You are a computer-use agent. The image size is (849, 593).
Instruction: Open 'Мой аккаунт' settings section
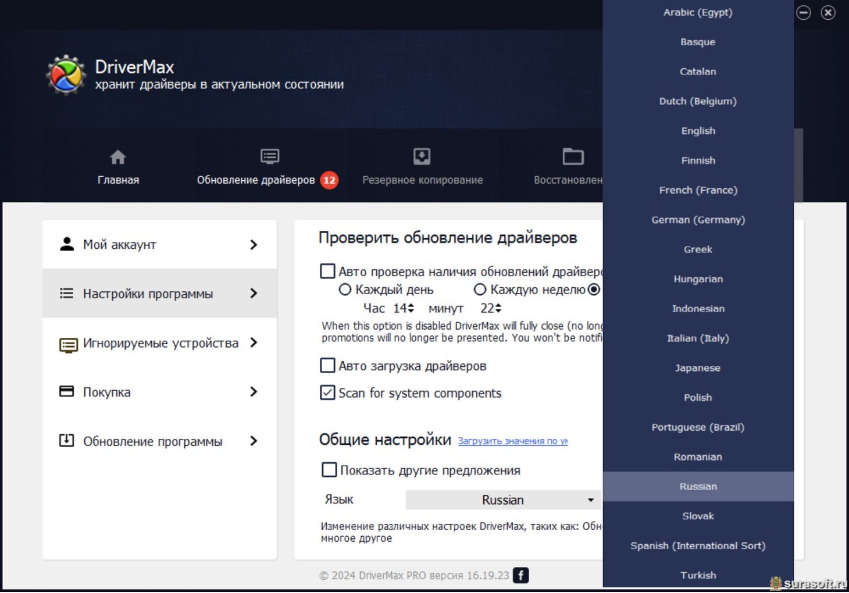pos(159,245)
